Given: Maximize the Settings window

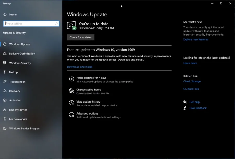Looking at the screenshot, I should click(x=221, y=3).
